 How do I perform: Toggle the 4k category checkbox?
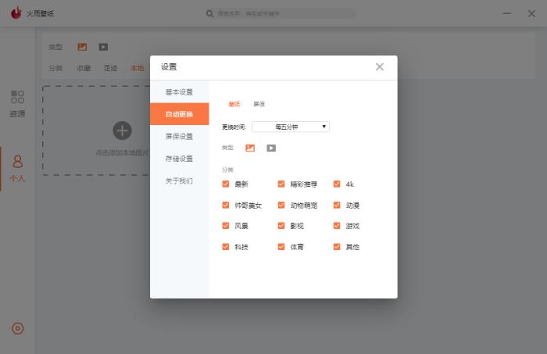coord(337,184)
